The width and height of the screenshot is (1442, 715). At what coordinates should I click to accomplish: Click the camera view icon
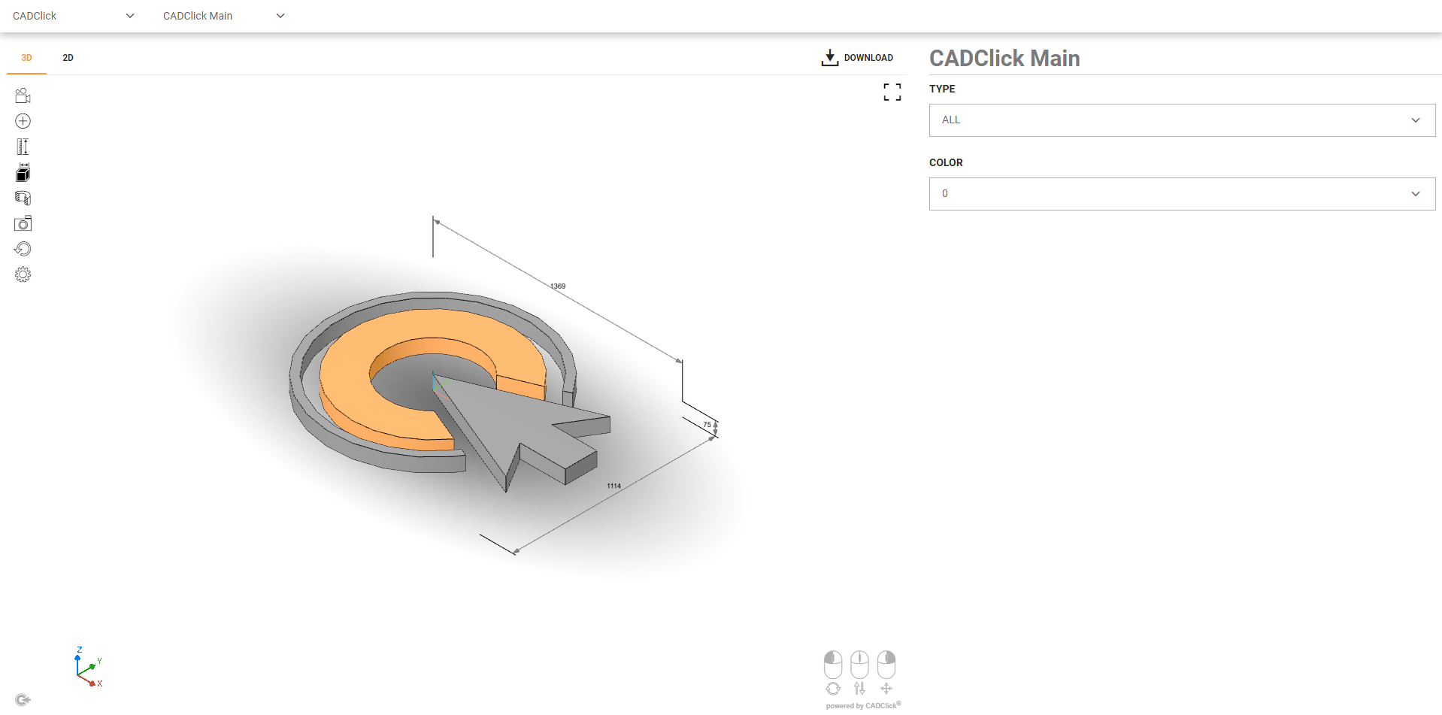tap(23, 95)
